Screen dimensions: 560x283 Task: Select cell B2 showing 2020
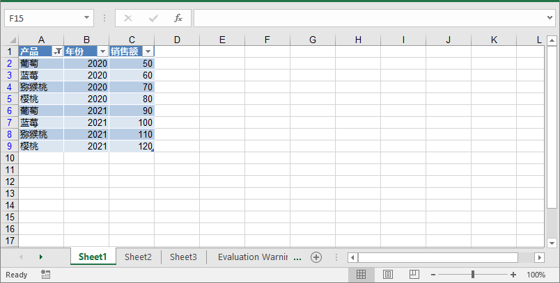86,63
